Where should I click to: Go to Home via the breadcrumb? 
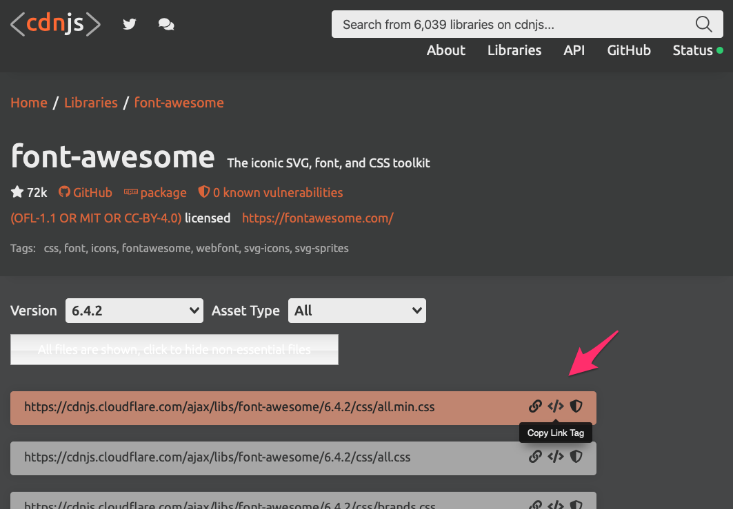[28, 102]
